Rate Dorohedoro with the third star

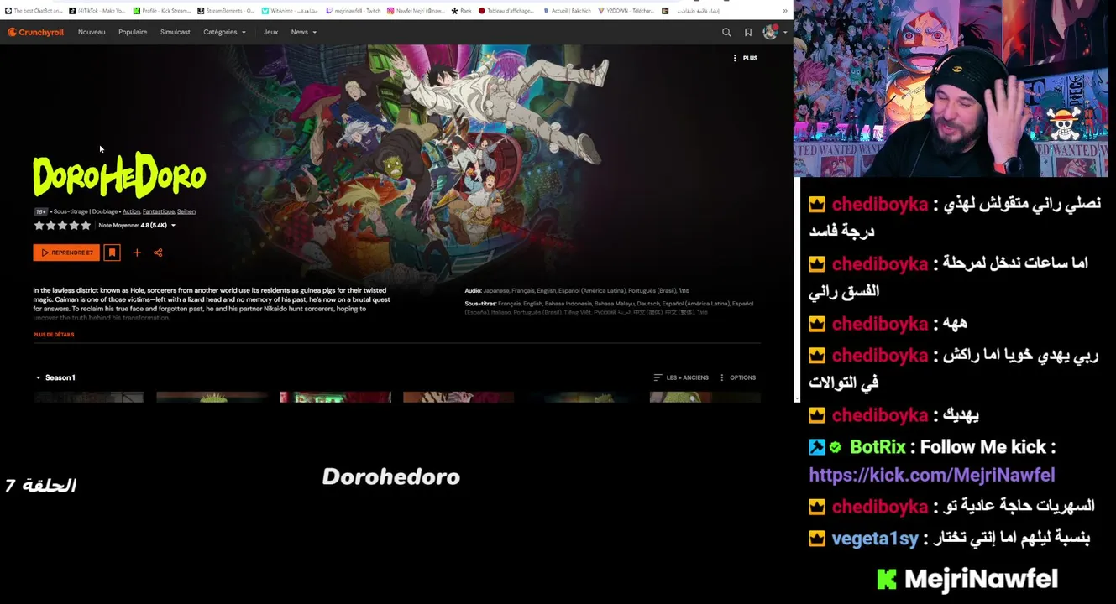62,225
